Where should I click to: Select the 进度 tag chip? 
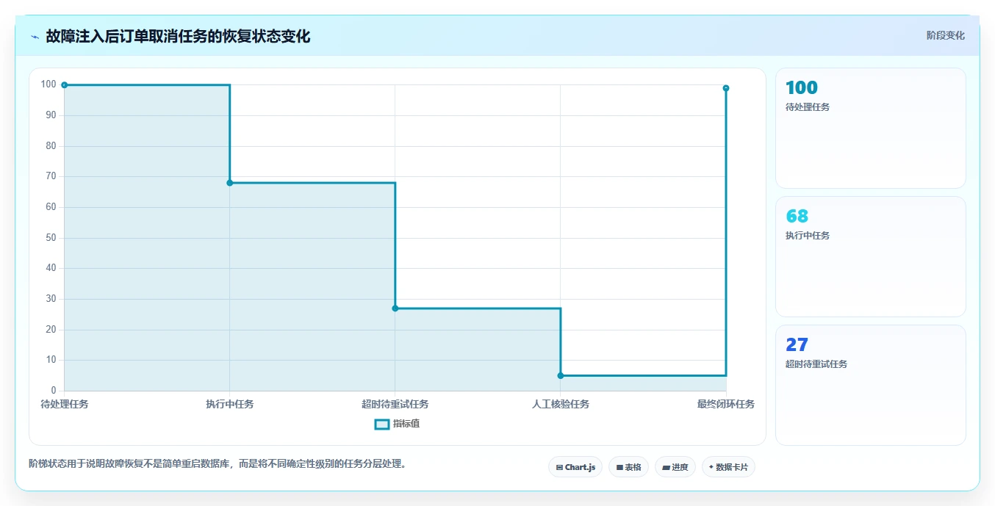675,467
